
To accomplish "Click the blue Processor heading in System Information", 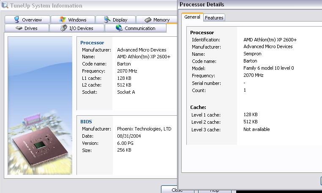I will coord(92,43).
